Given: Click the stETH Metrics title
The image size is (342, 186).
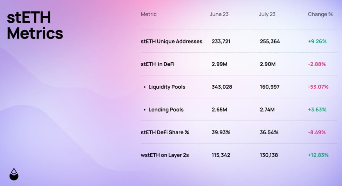Looking at the screenshot, I should (35, 26).
